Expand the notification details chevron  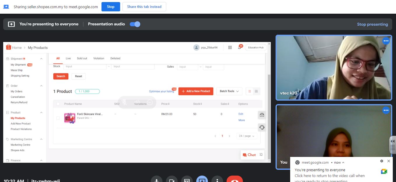point(343,162)
